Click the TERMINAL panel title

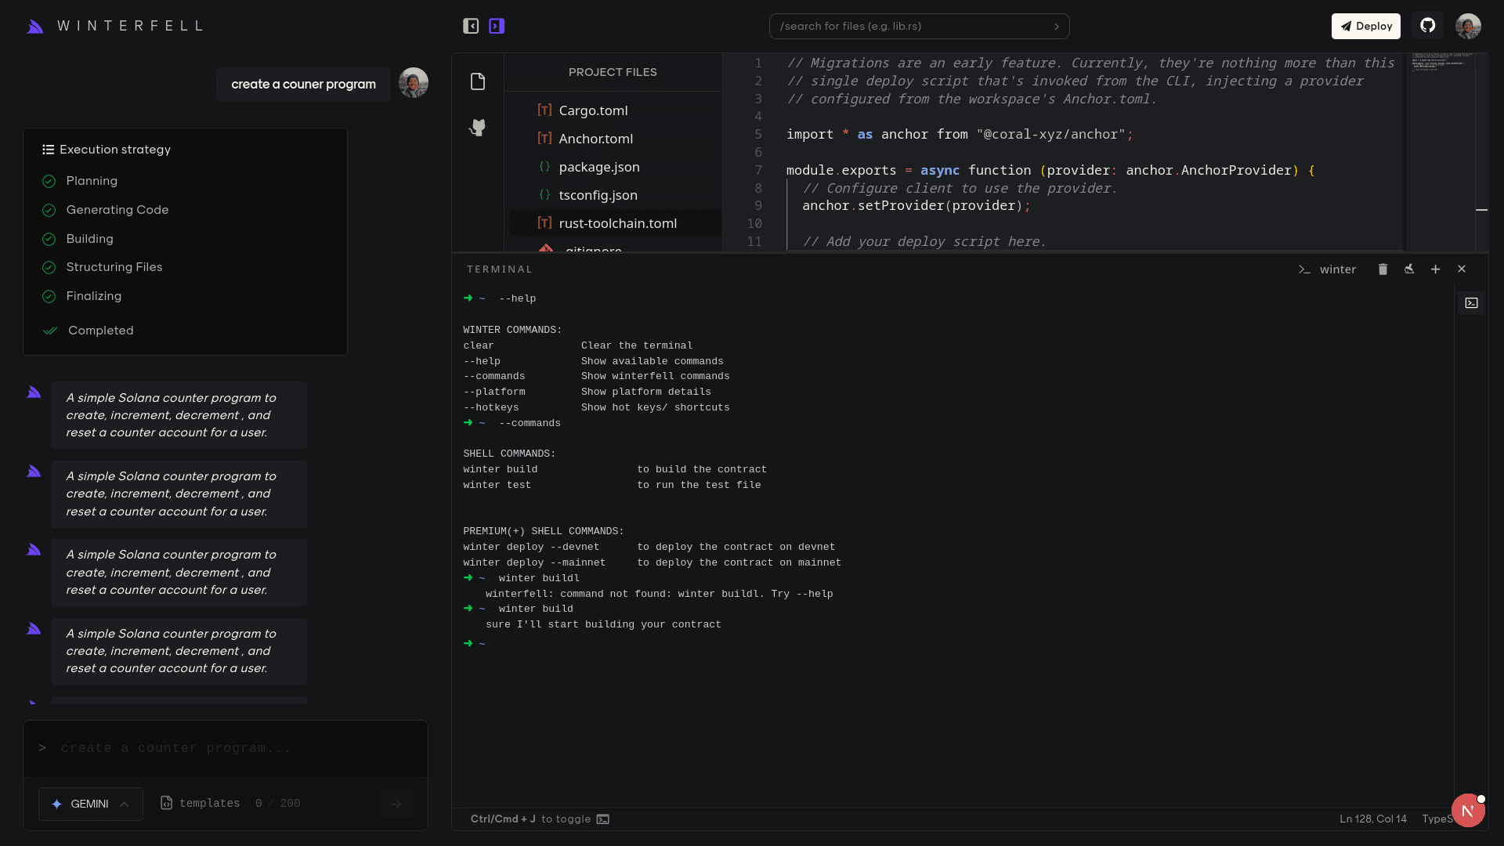tap(500, 269)
